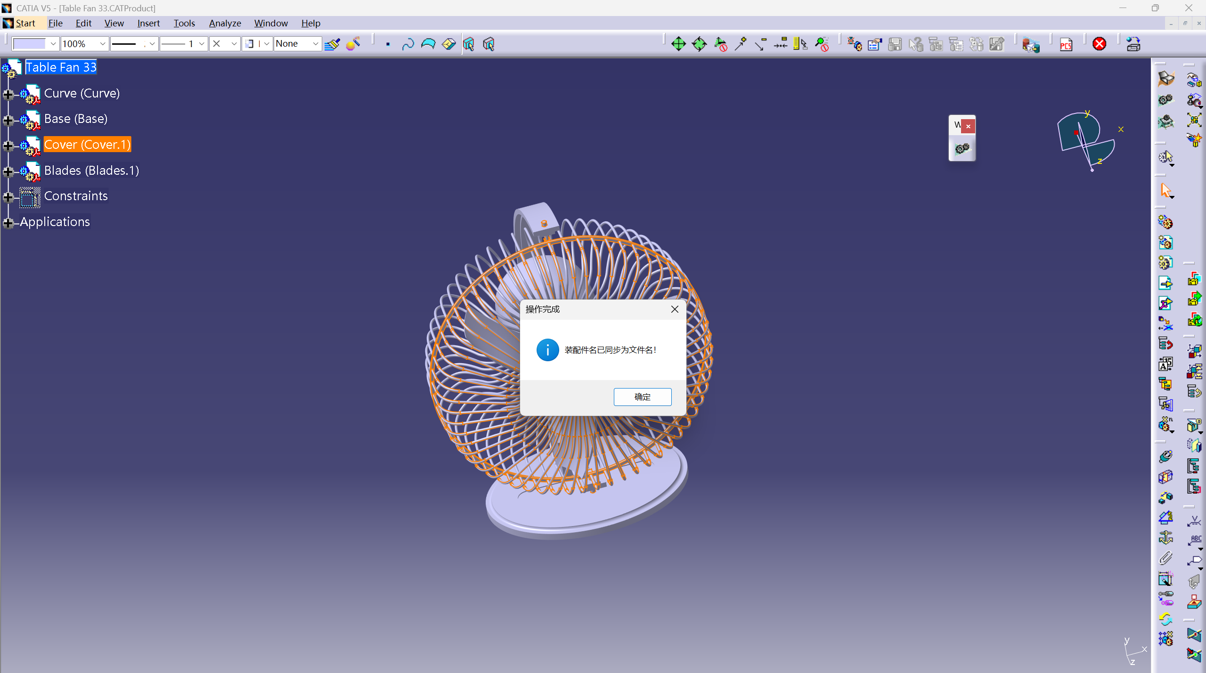Click the PCS red document icon
This screenshot has width=1206, height=673.
(1066, 44)
